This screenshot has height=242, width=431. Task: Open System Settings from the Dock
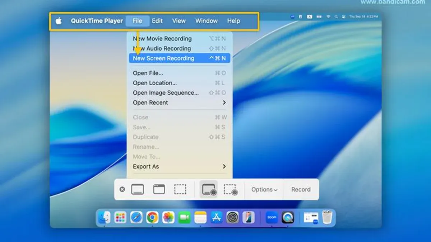pyautogui.click(x=232, y=217)
